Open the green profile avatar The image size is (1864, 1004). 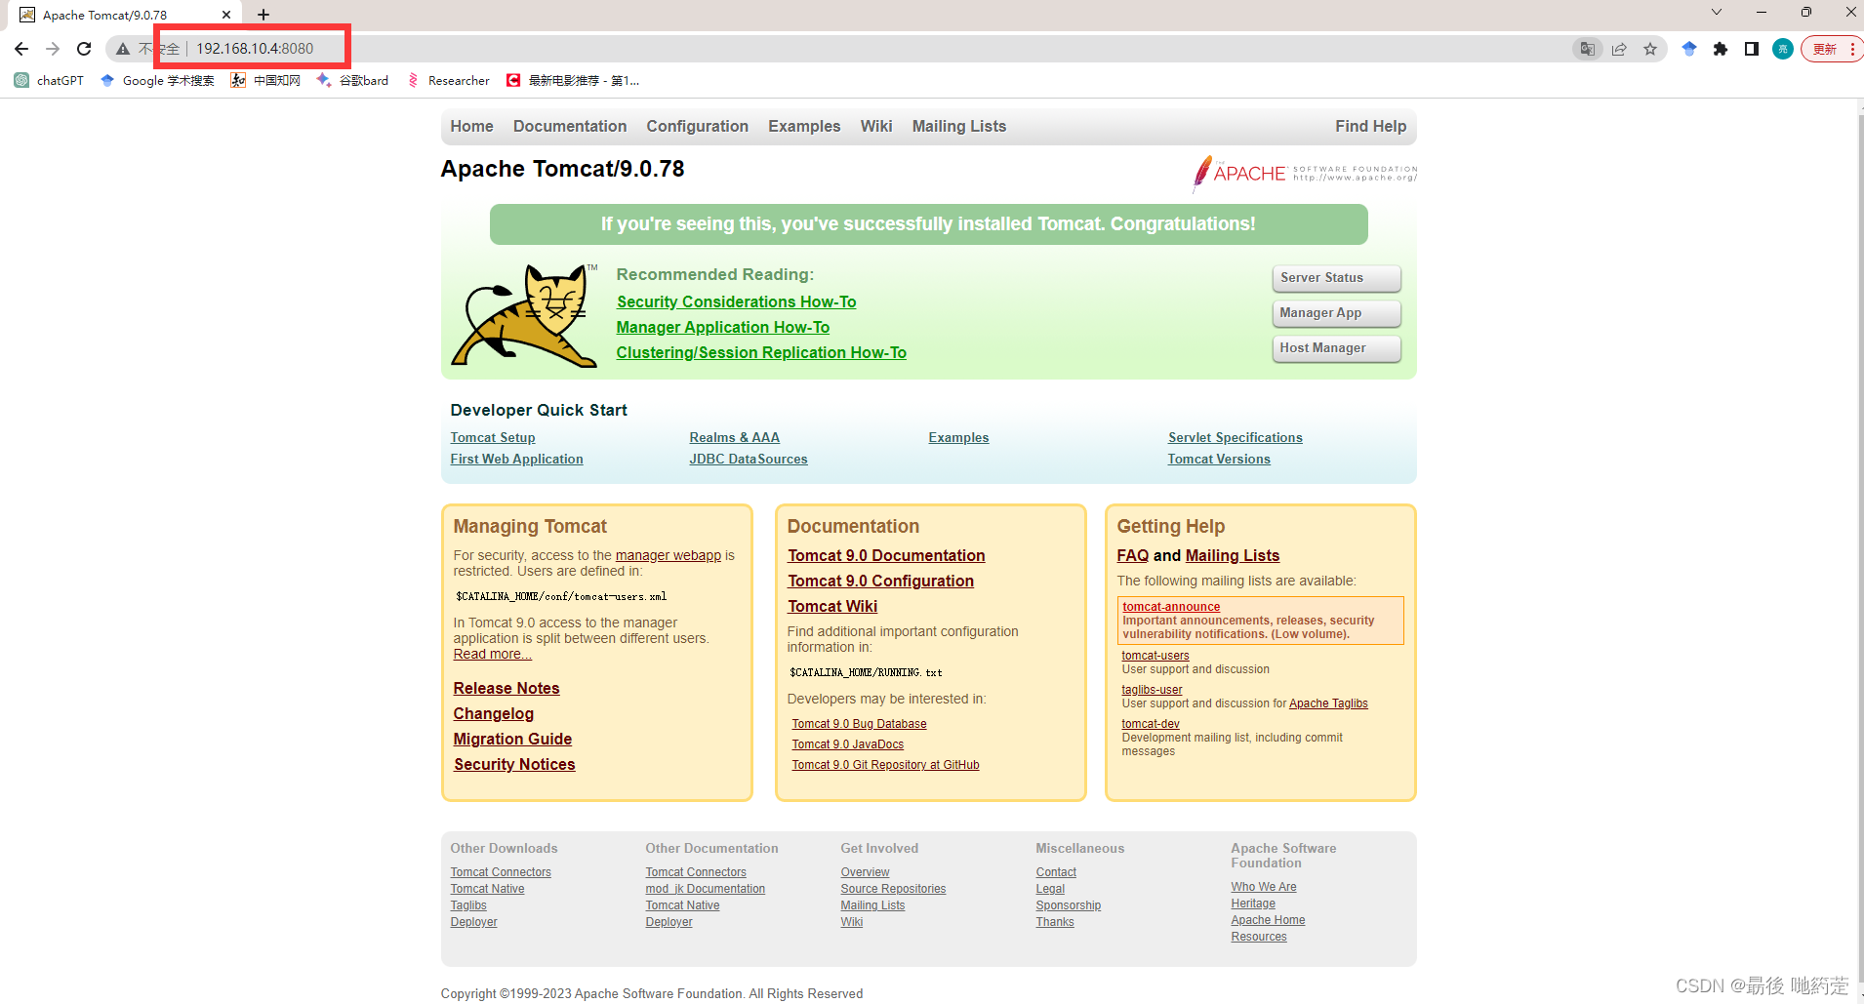click(x=1783, y=49)
